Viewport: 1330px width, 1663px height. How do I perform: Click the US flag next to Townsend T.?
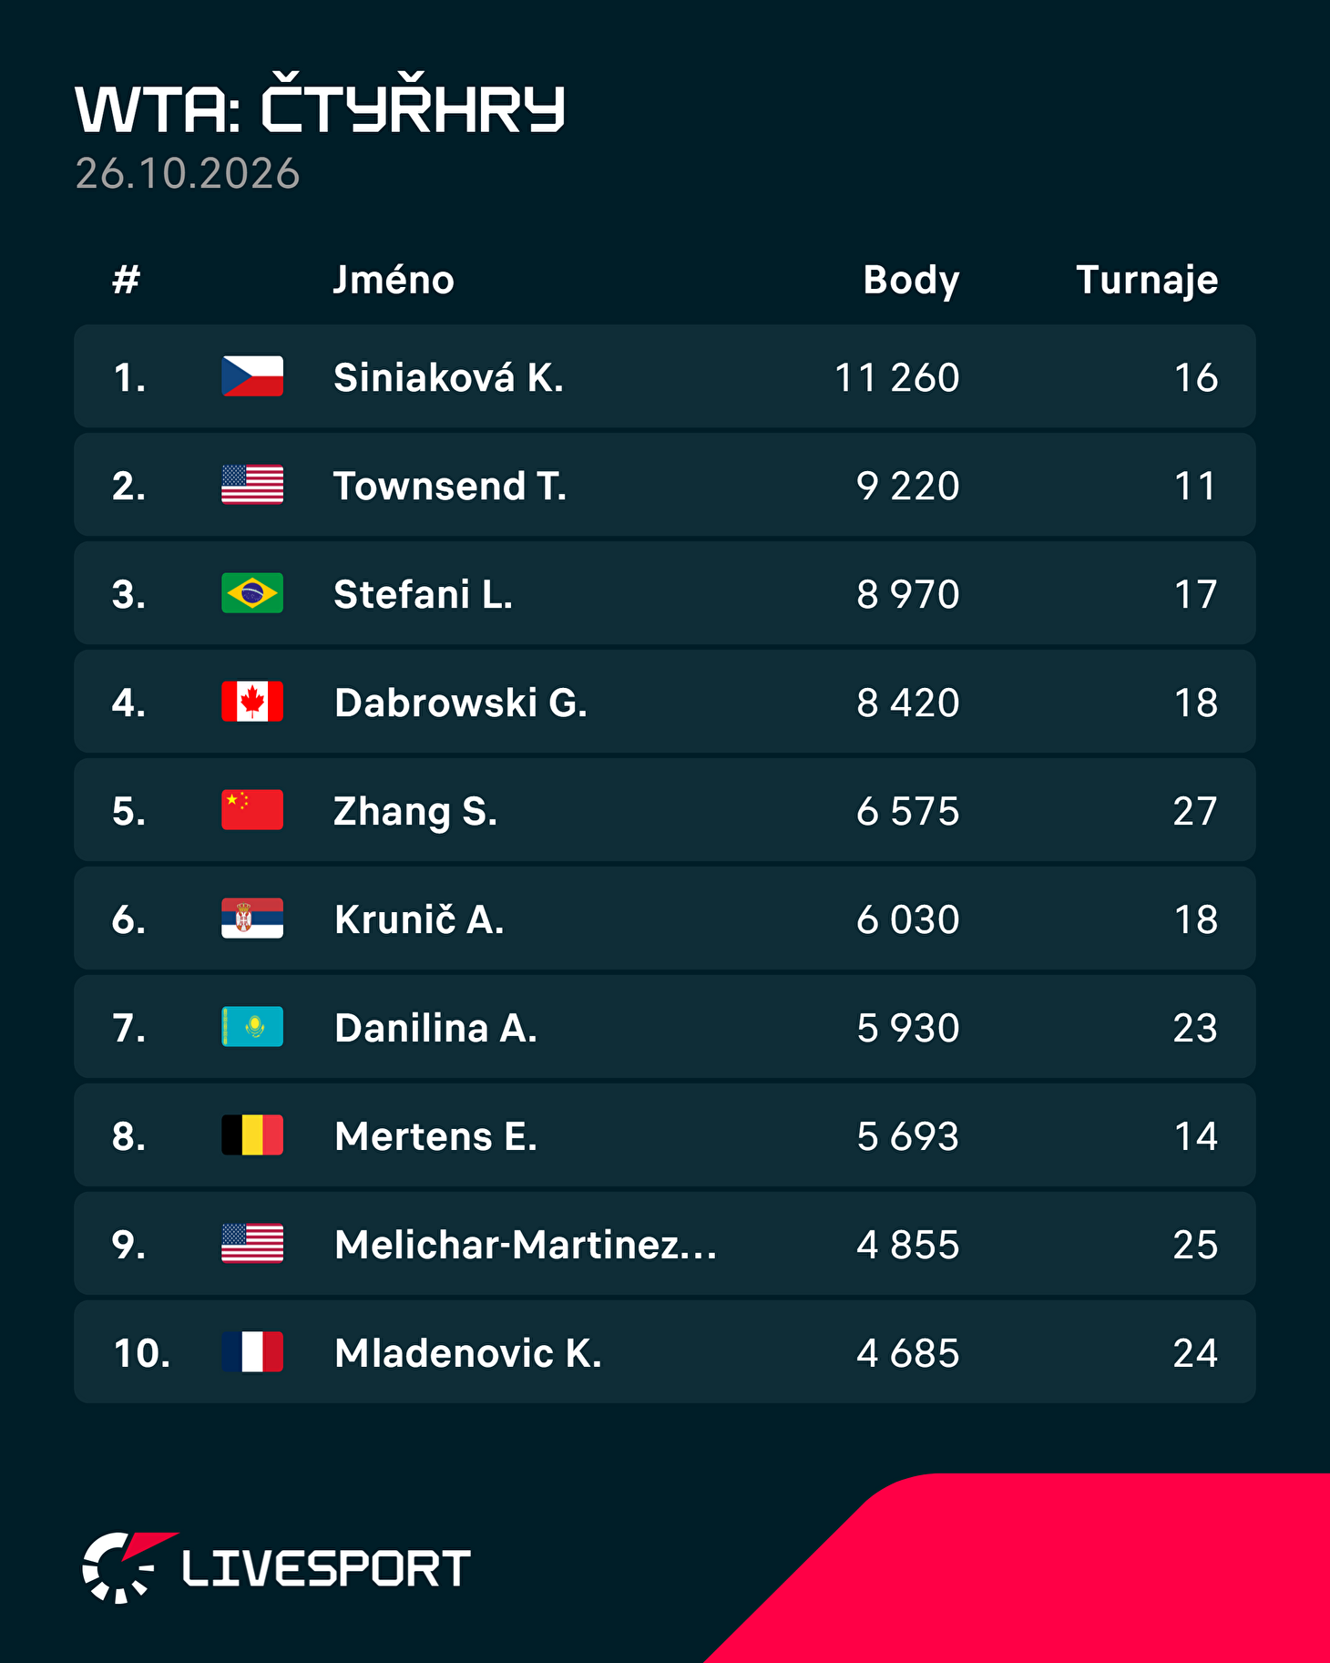252,485
